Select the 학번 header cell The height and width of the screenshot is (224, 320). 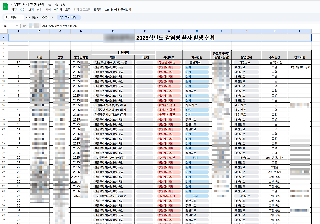[39, 55]
